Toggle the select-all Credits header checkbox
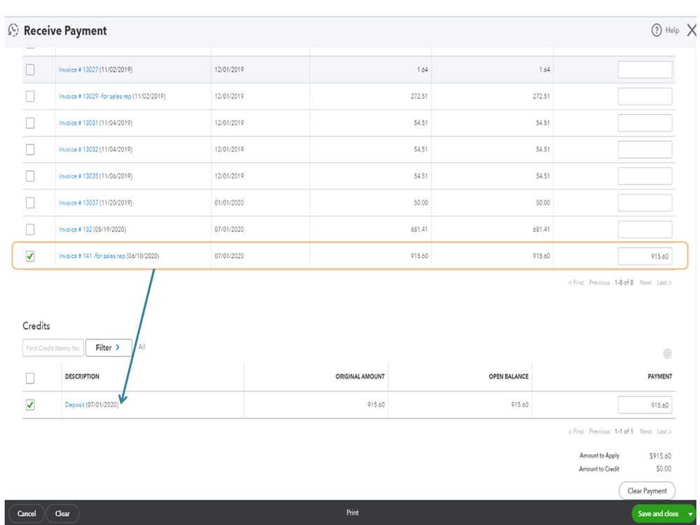Screen dimensions: 700x525 pyautogui.click(x=30, y=379)
